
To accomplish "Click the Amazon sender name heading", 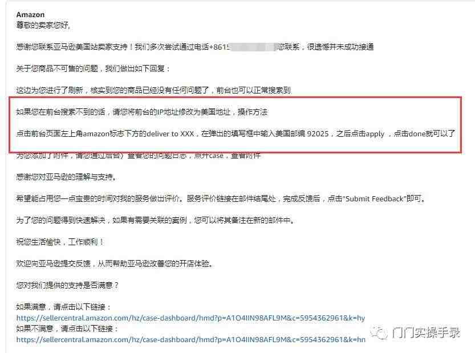I will [x=30, y=15].
